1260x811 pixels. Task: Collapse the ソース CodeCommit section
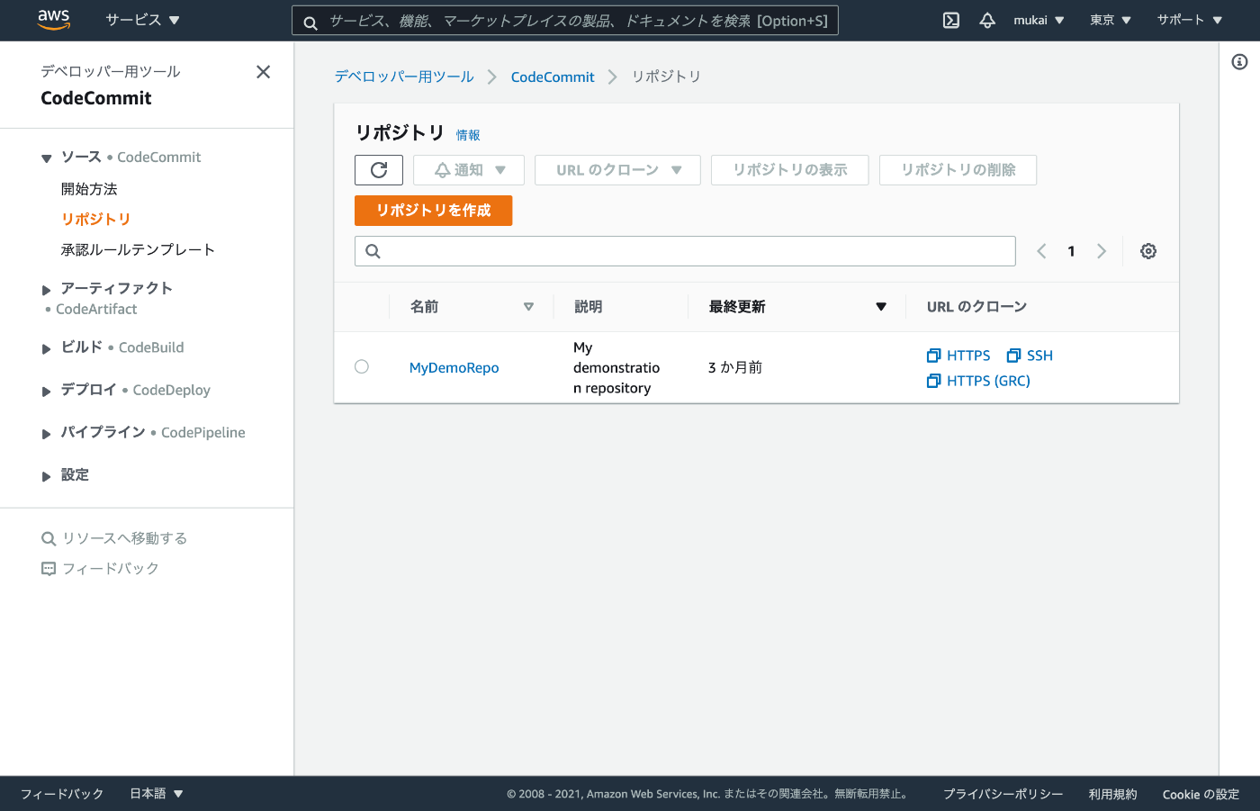pyautogui.click(x=47, y=158)
